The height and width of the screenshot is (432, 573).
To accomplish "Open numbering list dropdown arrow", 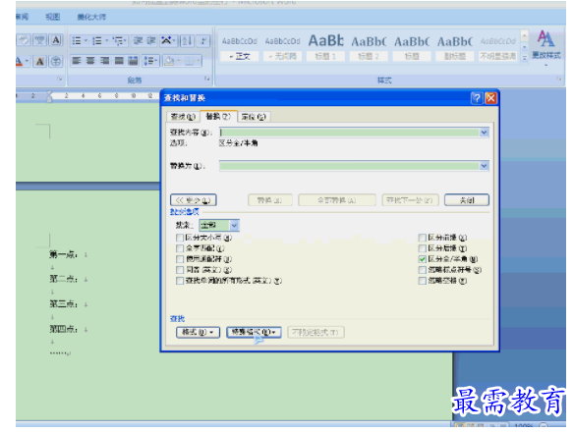I will [107, 40].
